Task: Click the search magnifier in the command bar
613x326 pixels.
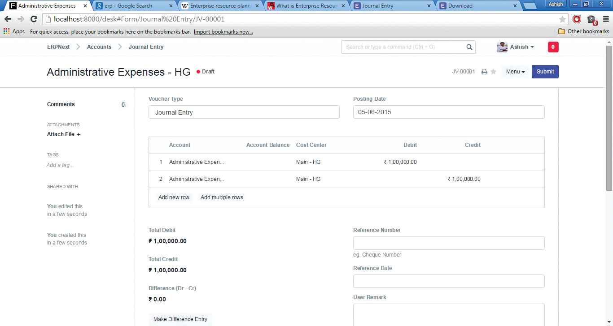Action: pos(469,47)
